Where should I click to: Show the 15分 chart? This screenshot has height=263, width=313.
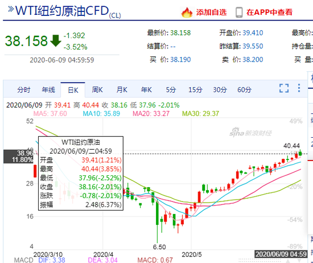(195, 90)
